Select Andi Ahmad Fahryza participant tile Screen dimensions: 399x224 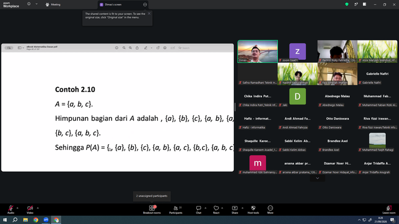297,119
